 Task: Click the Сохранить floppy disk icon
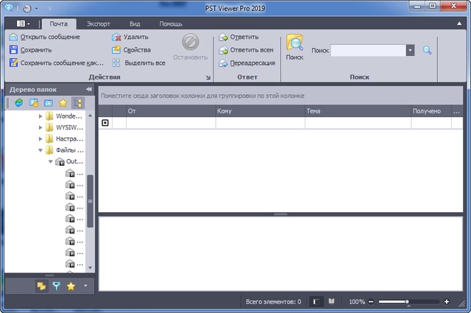[x=13, y=50]
